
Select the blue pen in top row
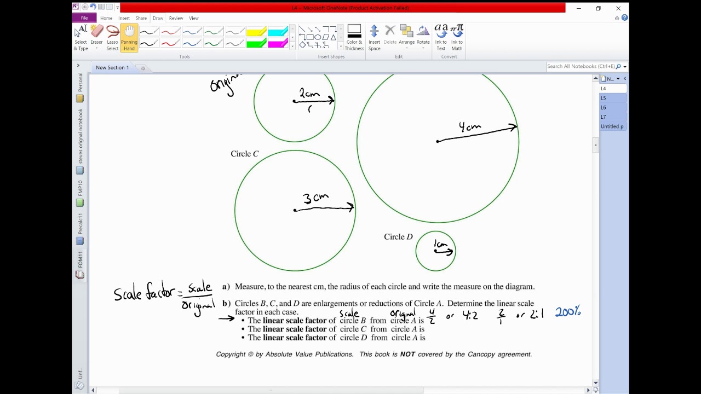click(x=192, y=32)
